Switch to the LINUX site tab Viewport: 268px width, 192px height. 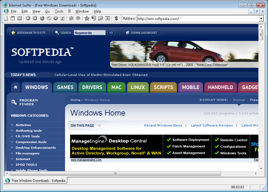point(138,87)
